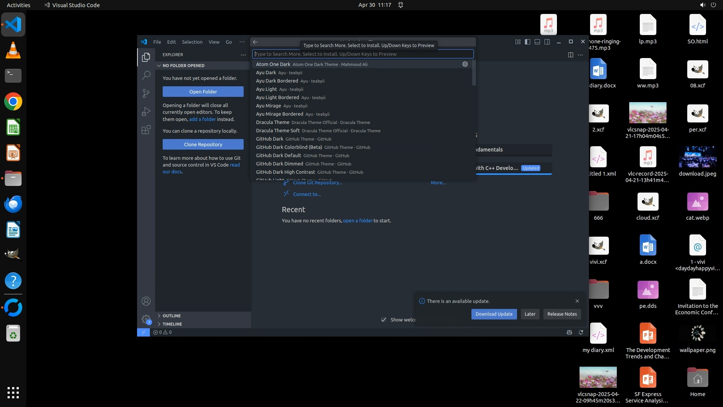Click the Download Update button
The width and height of the screenshot is (723, 407).
pyautogui.click(x=494, y=314)
